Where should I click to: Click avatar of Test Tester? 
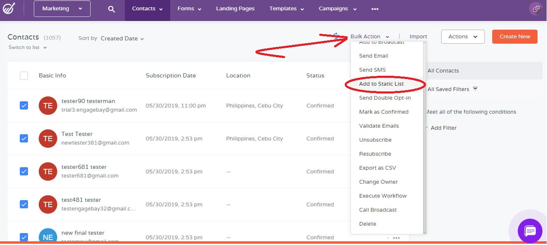[x=48, y=139]
